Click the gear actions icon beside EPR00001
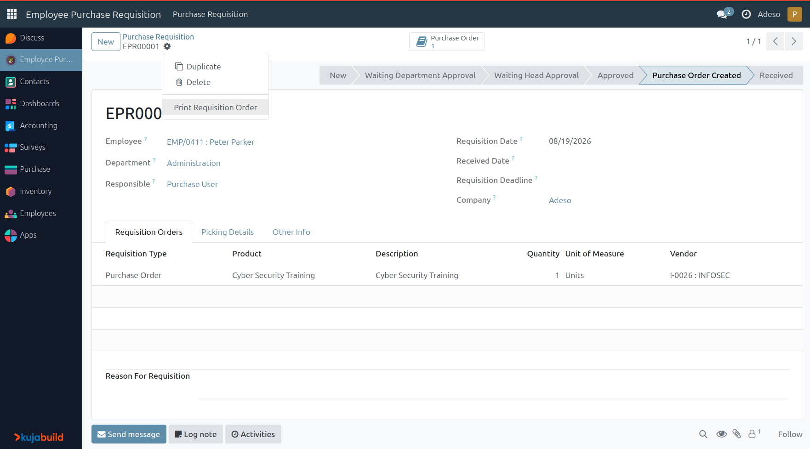The height and width of the screenshot is (449, 810). coord(167,46)
